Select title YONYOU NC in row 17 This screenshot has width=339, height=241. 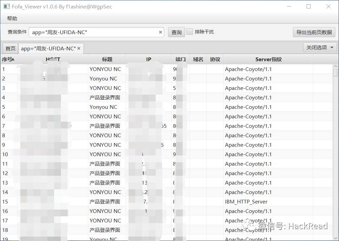click(105, 221)
